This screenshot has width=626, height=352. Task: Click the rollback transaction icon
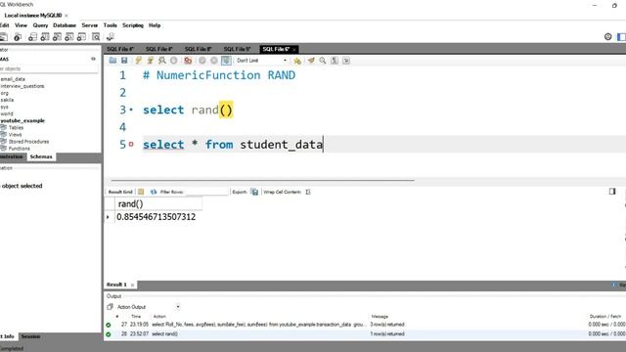214,61
